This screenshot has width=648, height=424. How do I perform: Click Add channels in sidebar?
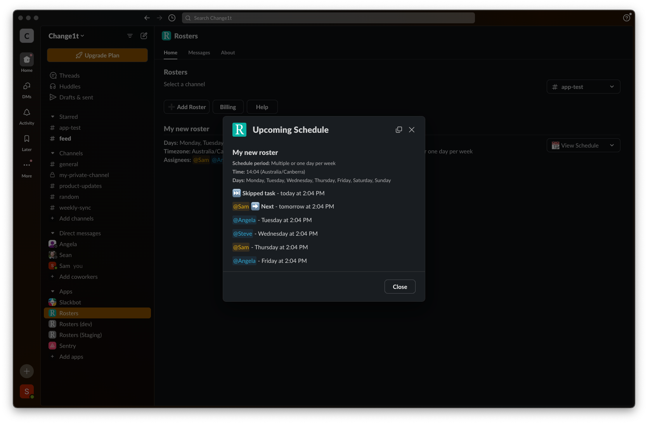click(x=97, y=218)
